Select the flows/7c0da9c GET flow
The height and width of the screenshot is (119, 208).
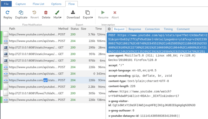53,93
